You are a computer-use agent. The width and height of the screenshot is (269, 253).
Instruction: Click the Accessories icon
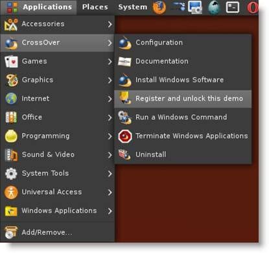(11, 24)
